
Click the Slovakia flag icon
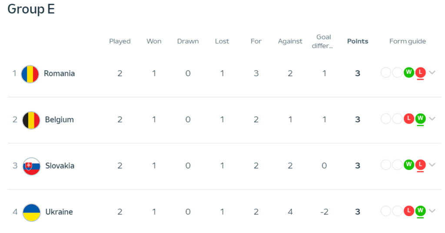pos(31,166)
